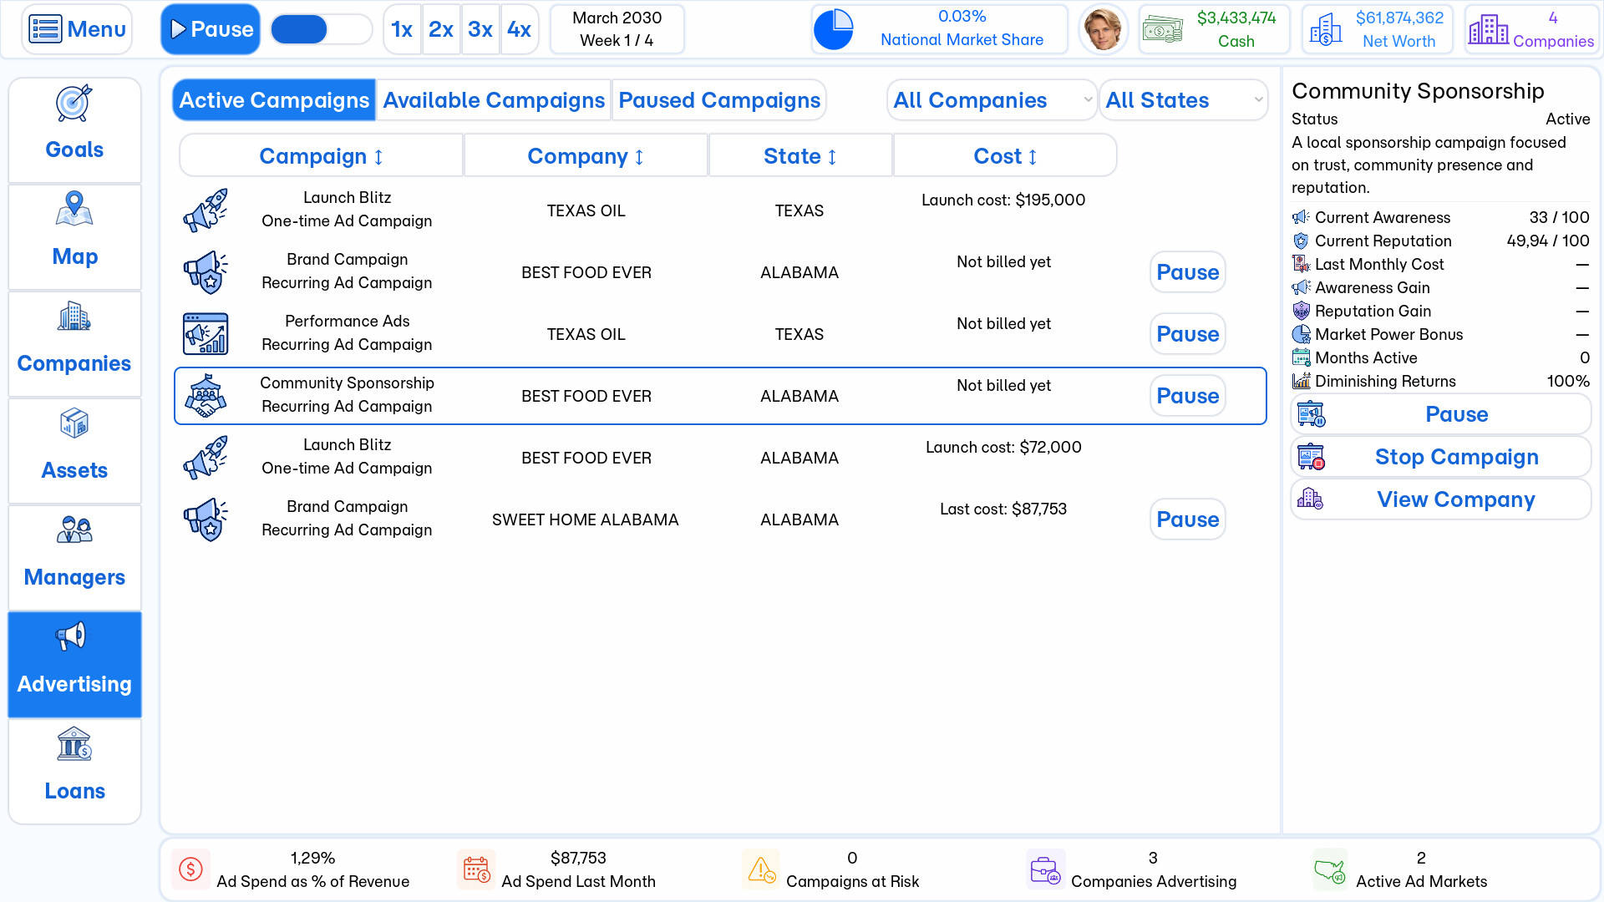The width and height of the screenshot is (1604, 902).
Task: Click Sweet Home Alabama Brand Campaign icon
Action: 206,519
